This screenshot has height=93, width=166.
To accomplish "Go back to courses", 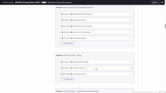I will pyautogui.click(x=8, y=2).
